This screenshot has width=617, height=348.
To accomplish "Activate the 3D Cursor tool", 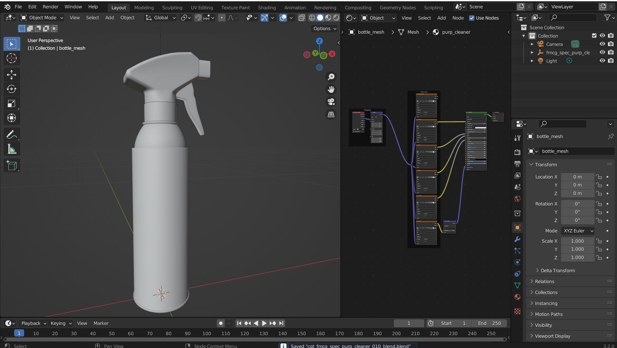I will point(12,58).
